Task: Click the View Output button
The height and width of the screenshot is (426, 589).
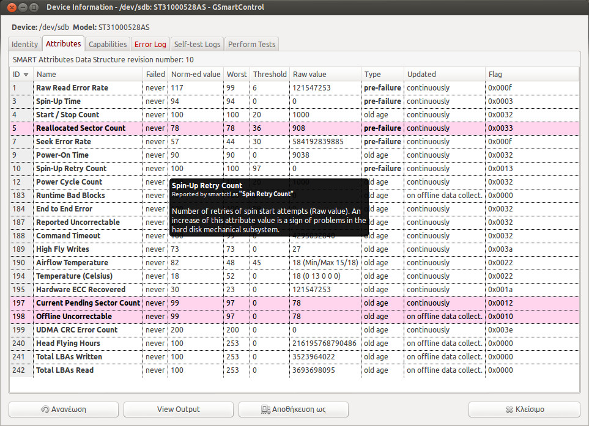Action: tap(179, 409)
